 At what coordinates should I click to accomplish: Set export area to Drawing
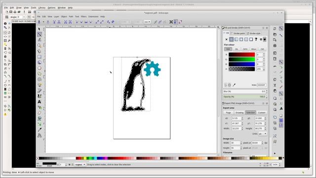point(239,113)
